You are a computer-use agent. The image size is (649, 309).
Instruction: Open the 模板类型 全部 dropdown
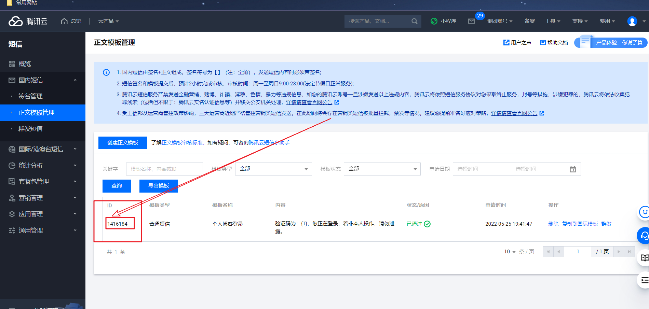tap(273, 169)
